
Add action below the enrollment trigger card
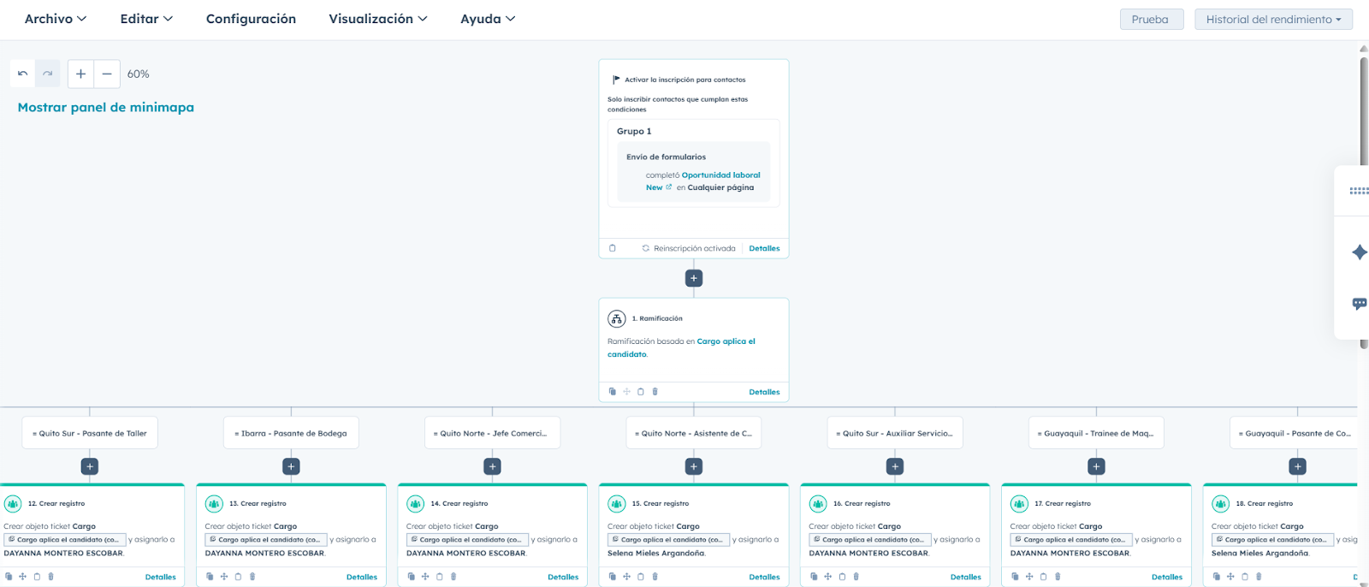[694, 278]
